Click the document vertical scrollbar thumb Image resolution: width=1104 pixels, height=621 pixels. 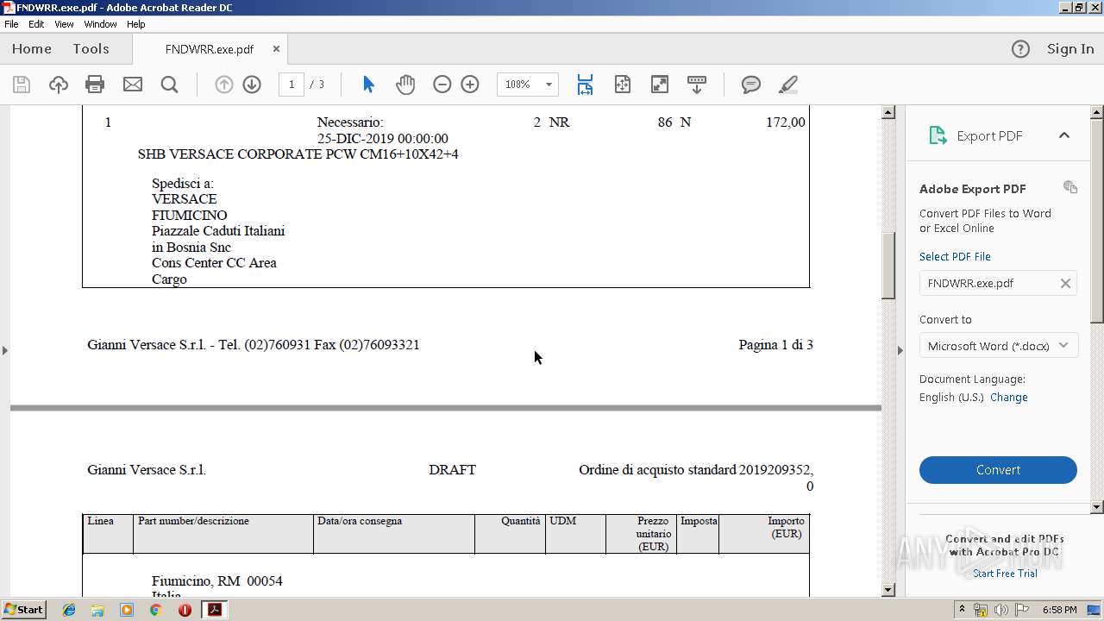coord(888,266)
